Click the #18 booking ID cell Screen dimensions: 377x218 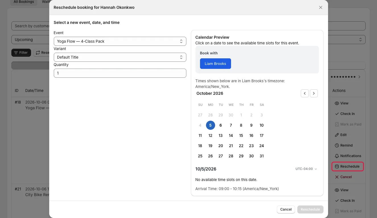18,102
